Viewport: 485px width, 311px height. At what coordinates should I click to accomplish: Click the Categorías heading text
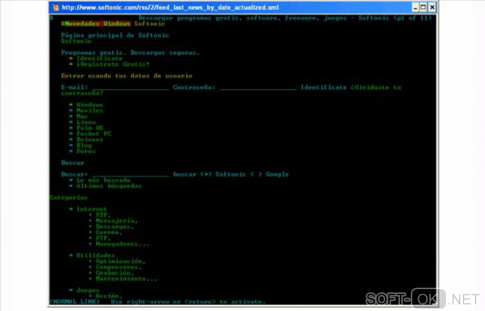coord(68,197)
